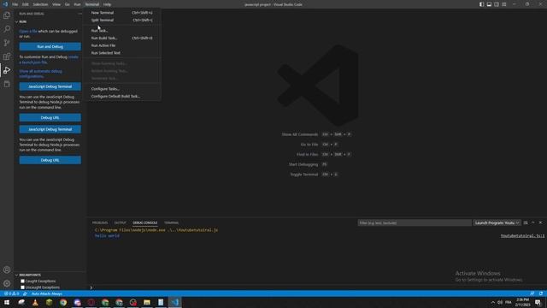
Task: Open the Run menu
Action: point(77,4)
